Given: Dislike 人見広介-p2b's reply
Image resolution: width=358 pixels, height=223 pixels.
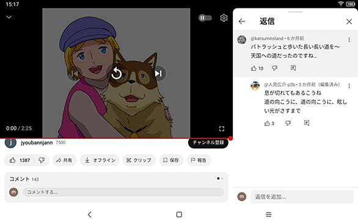Looking at the screenshot, I should [288, 123].
